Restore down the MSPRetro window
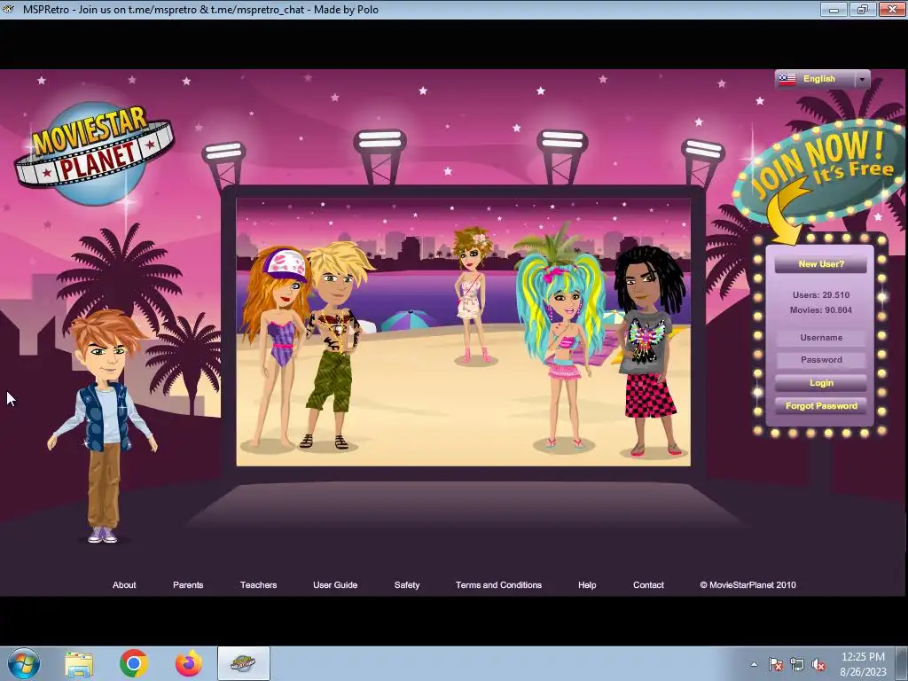Screen dimensions: 908x681 pyautogui.click(x=862, y=9)
